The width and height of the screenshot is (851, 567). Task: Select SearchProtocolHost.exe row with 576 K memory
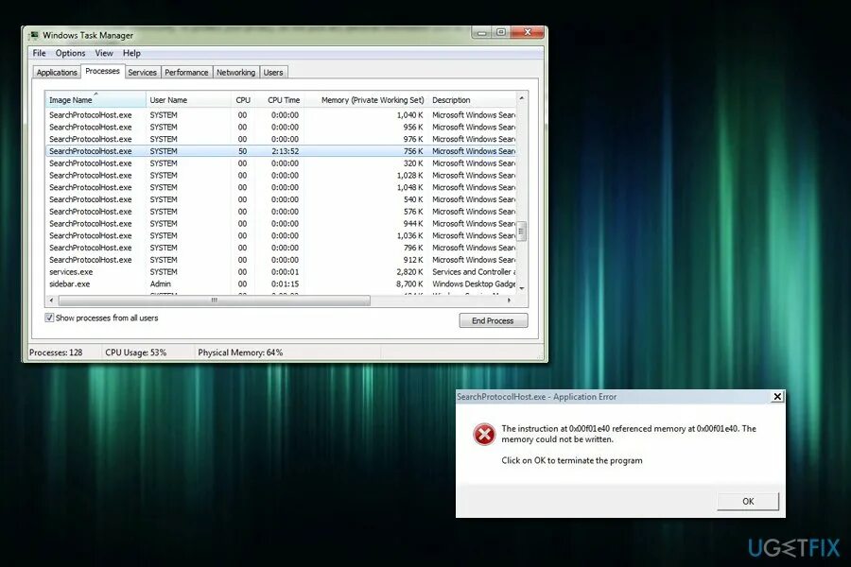281,212
